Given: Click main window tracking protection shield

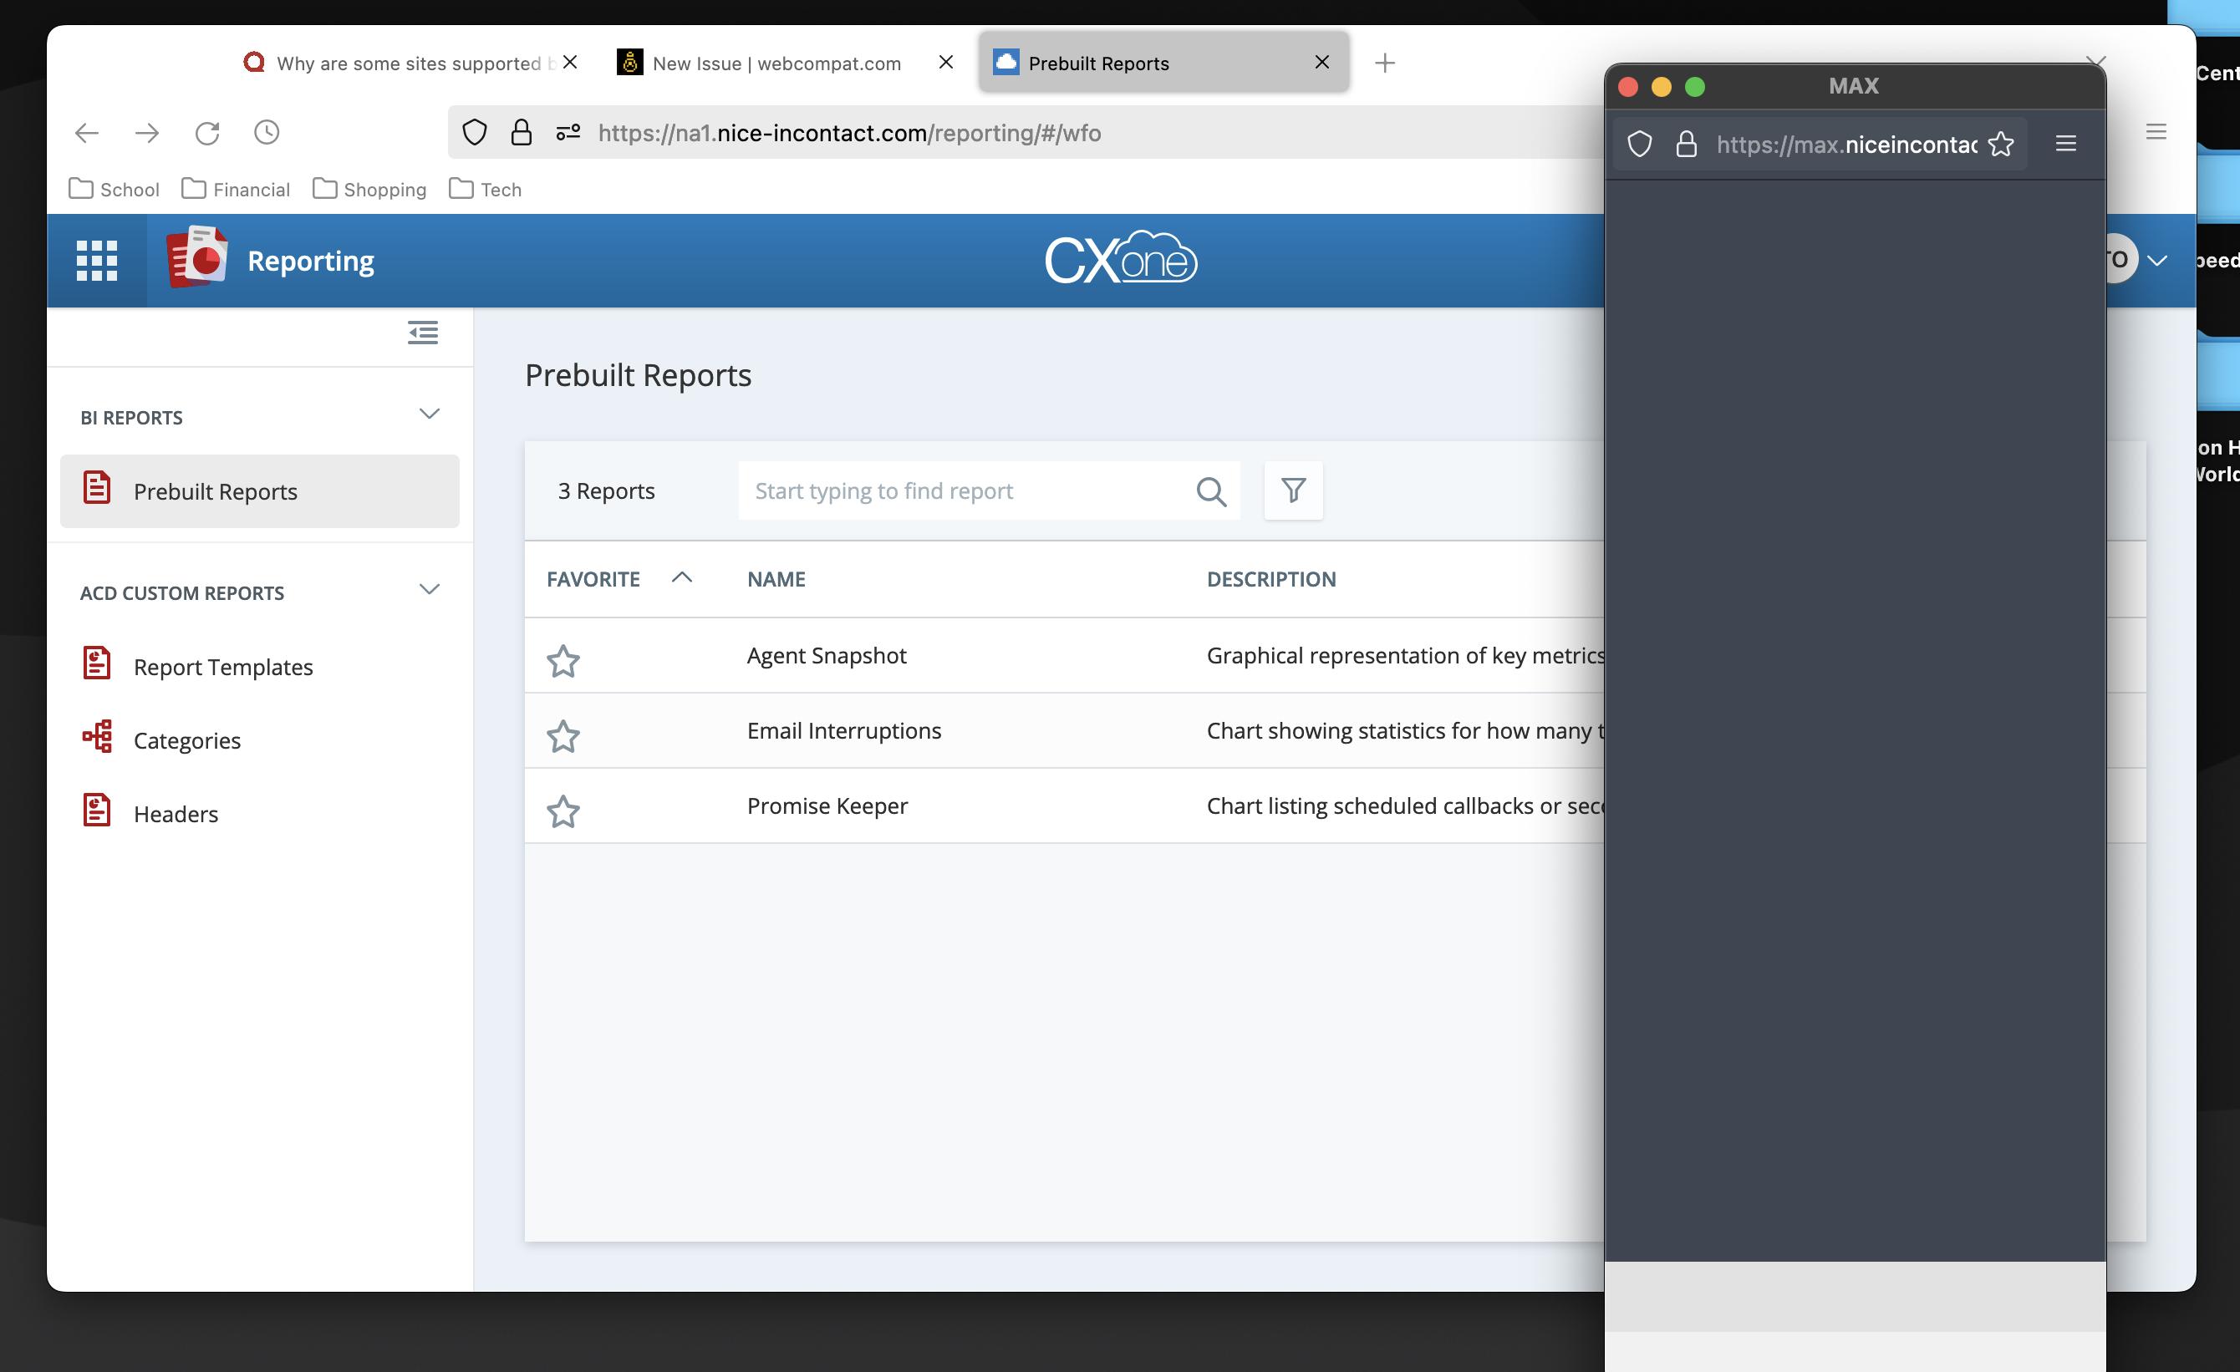Looking at the screenshot, I should click(475, 133).
